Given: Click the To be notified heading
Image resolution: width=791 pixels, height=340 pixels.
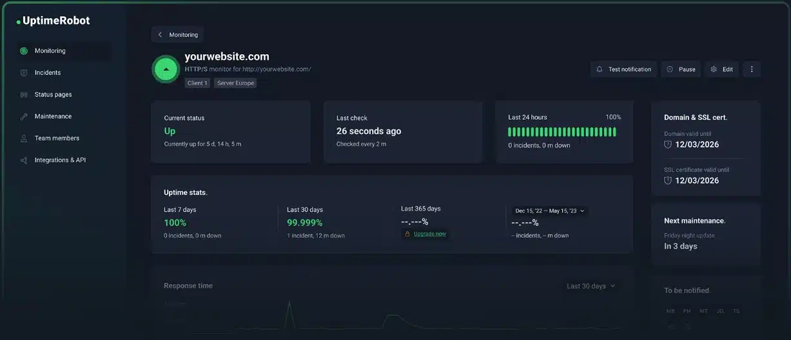Looking at the screenshot, I should click(x=687, y=290).
